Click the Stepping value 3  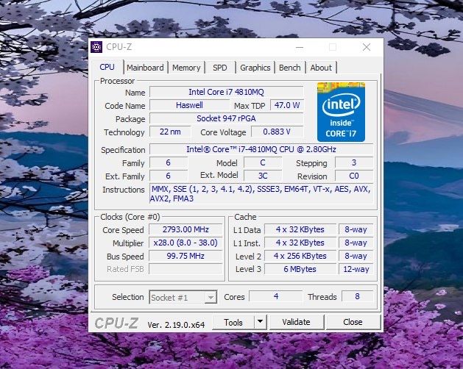[354, 163]
